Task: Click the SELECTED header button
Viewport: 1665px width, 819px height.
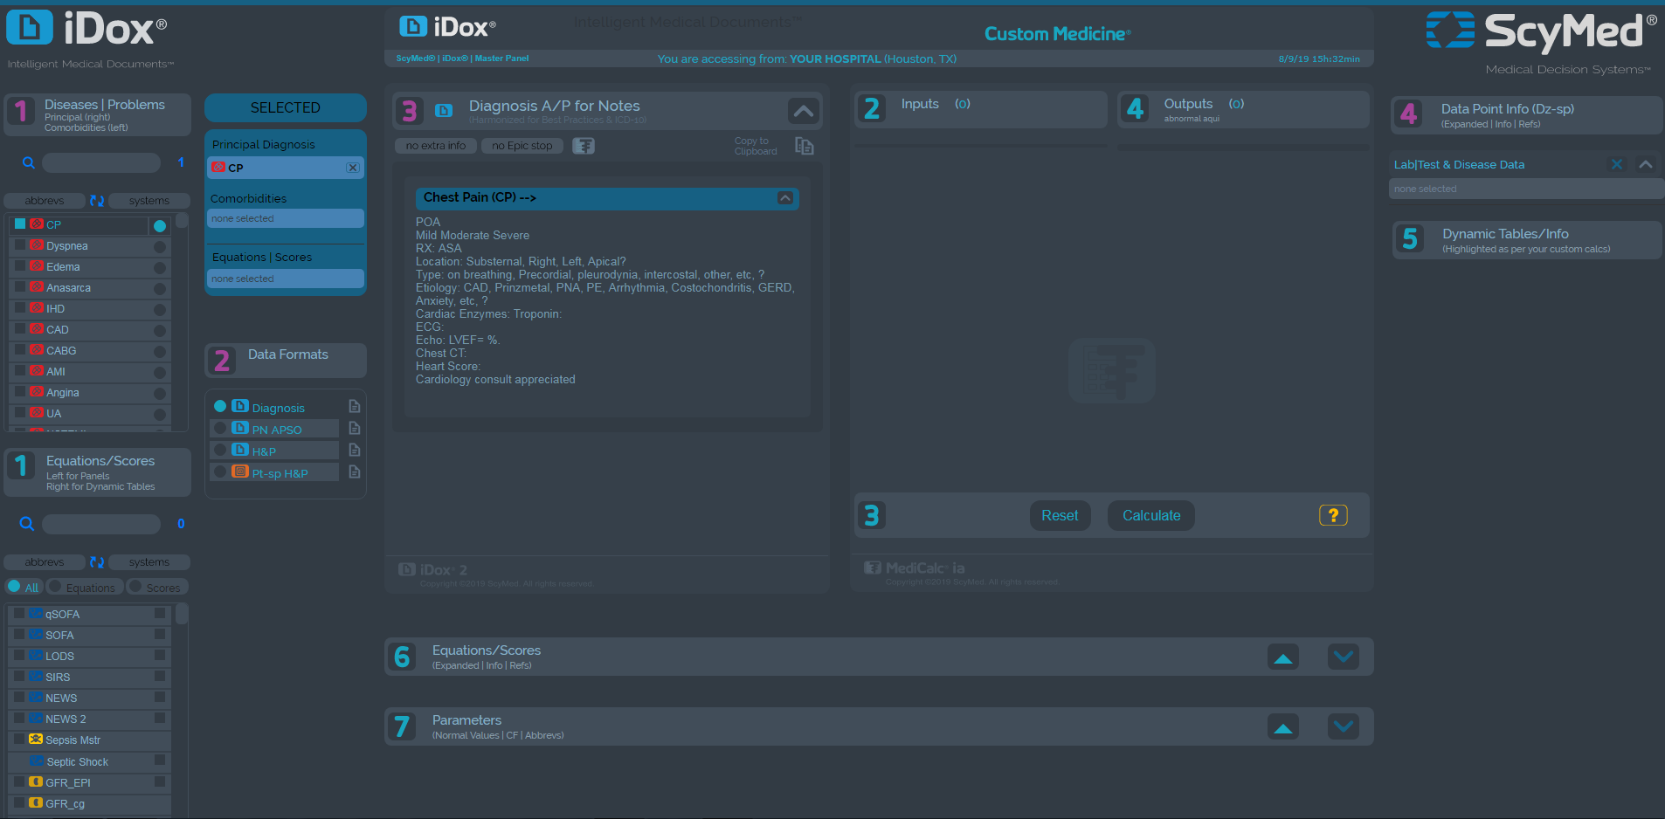Action: pyautogui.click(x=285, y=107)
